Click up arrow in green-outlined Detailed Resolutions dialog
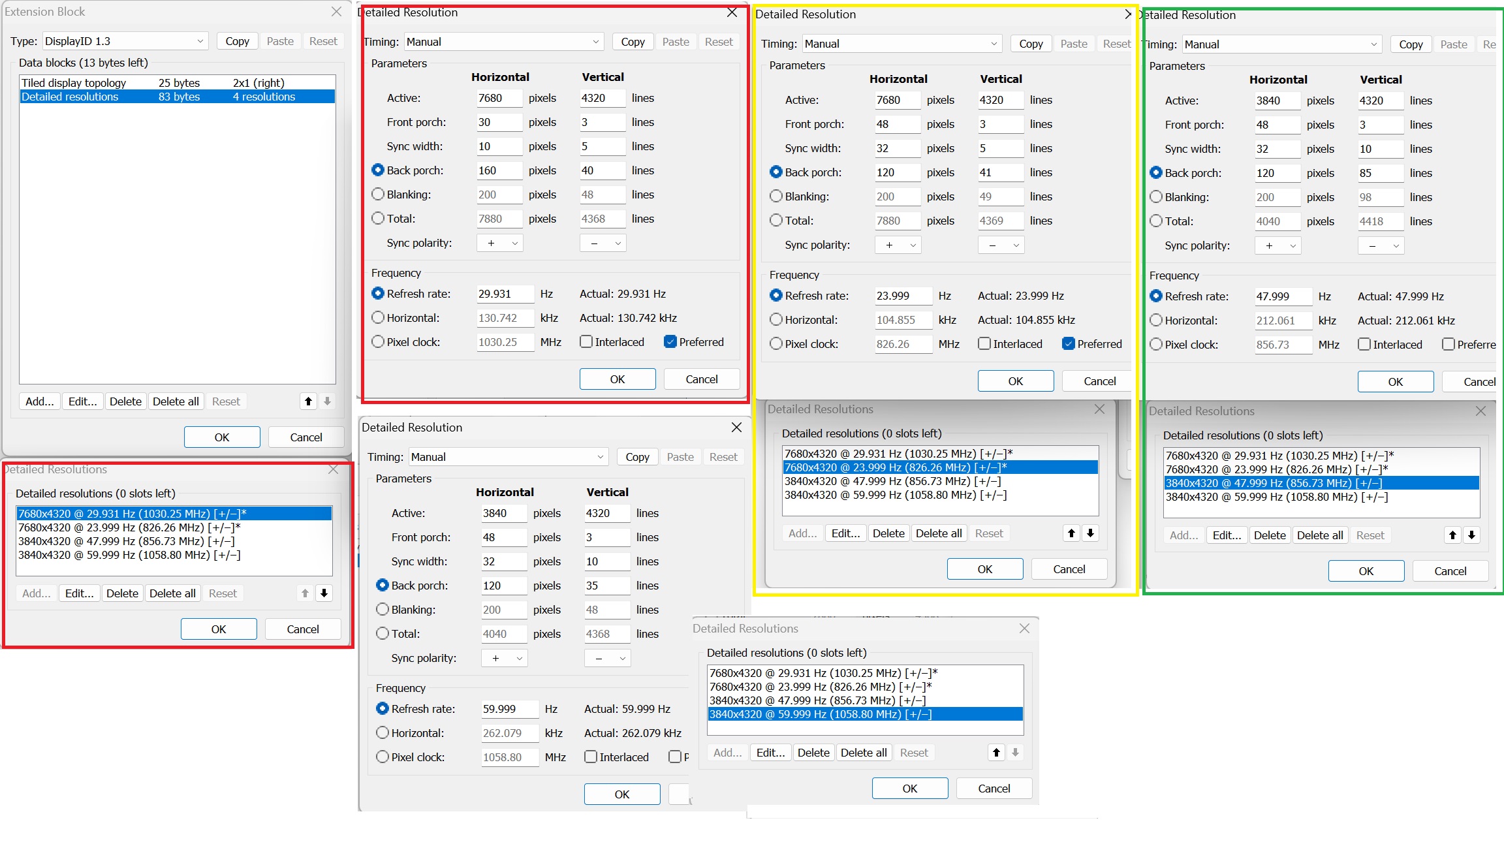1504x846 pixels. click(x=1452, y=535)
